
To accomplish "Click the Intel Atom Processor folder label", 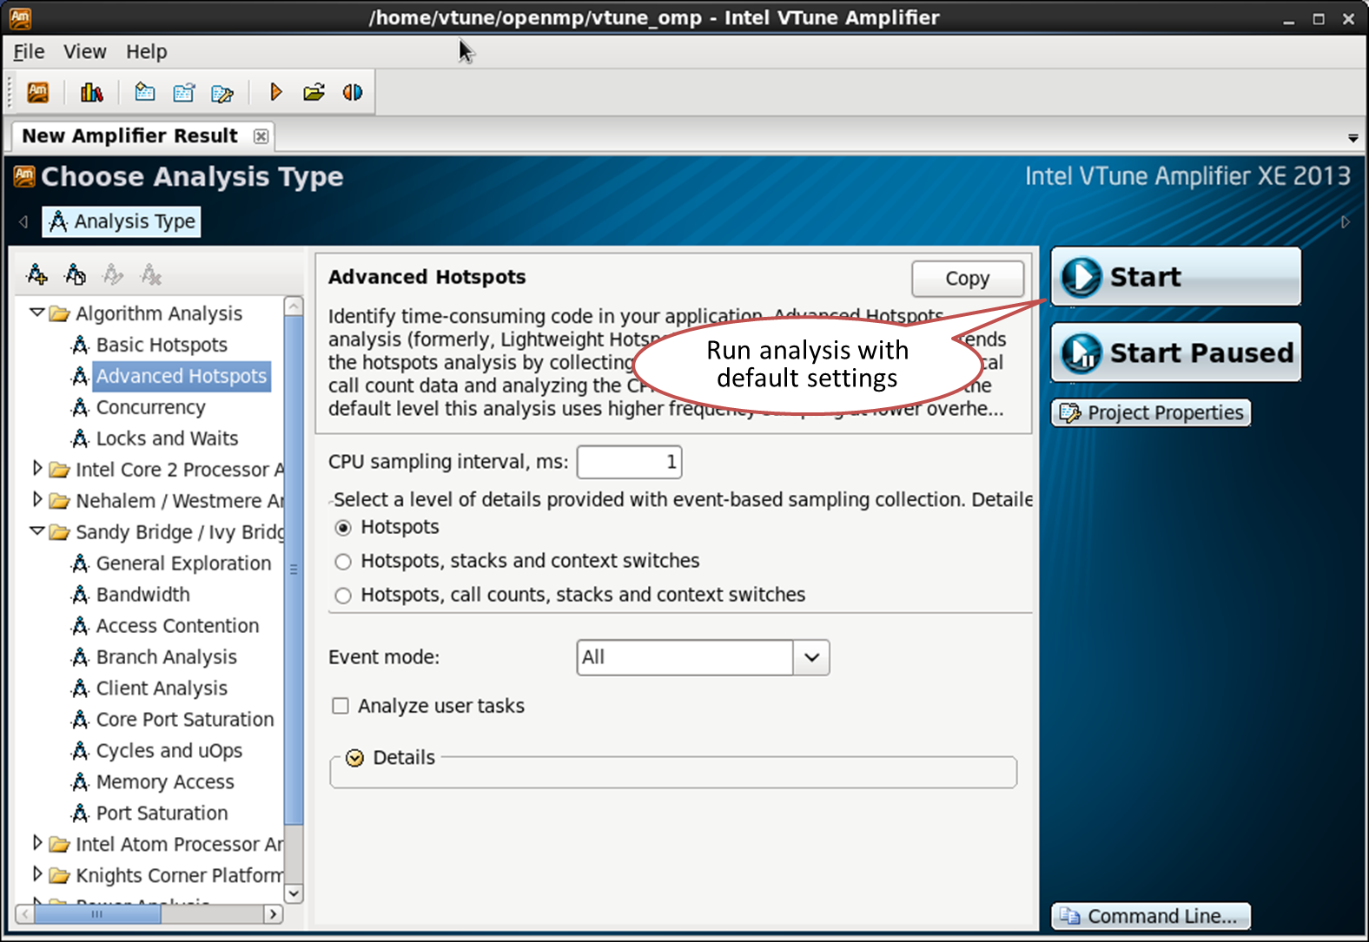I will [x=180, y=844].
